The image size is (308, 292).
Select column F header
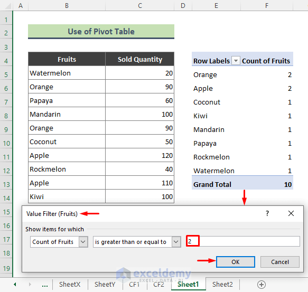click(267, 5)
